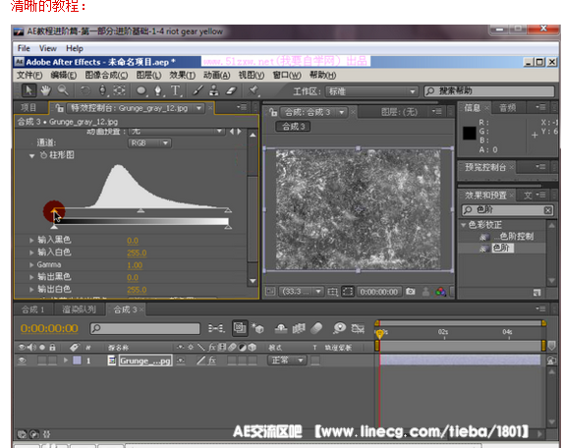Viewport: 563px width, 448px height.
Task: Toggle the lock on effect controls panel
Action: tap(60, 108)
